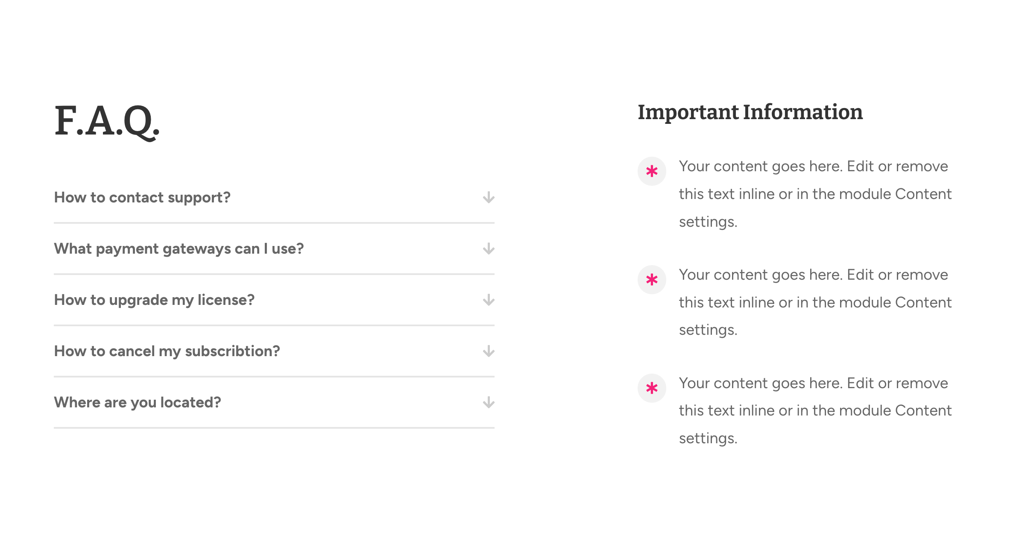Viewport: 1025px width, 550px height.
Task: Select the third content paragraph text
Action: point(815,410)
